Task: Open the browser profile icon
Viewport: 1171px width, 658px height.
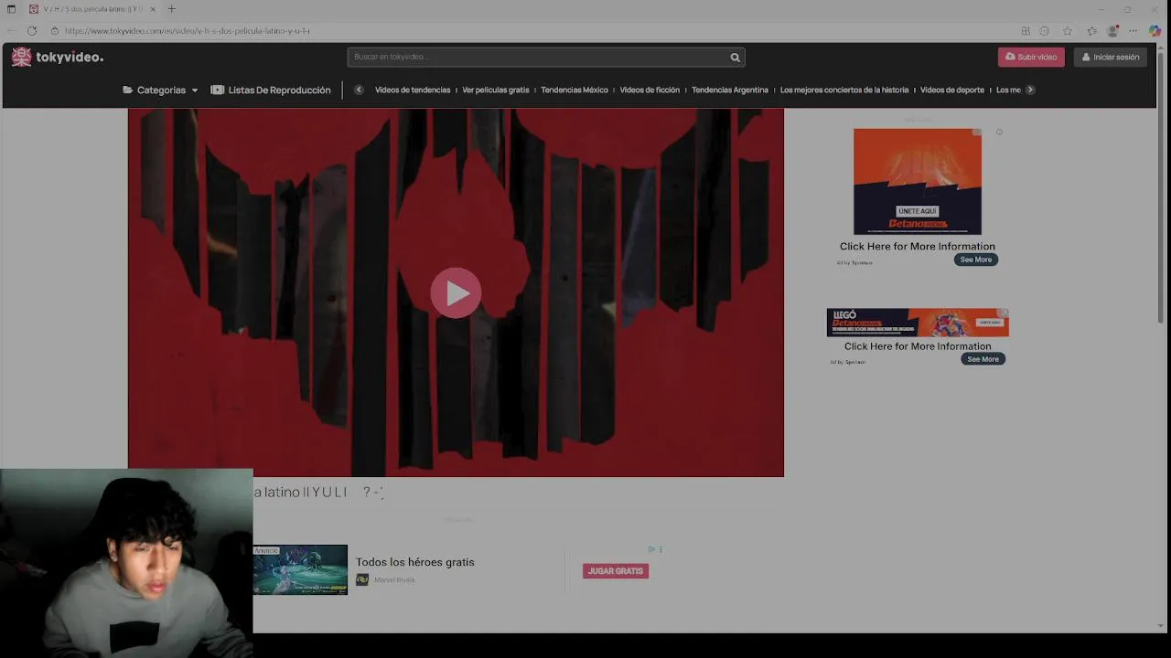Action: pyautogui.click(x=1113, y=30)
